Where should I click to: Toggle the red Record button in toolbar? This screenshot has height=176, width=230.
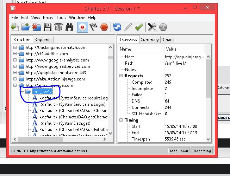[x=82, y=27]
